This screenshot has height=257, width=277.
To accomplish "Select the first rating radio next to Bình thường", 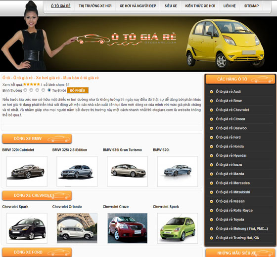I will point(25,90).
